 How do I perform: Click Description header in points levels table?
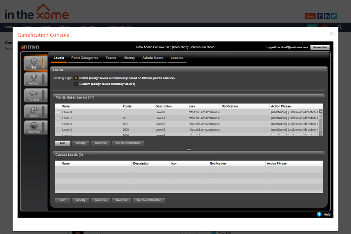(x=170, y=106)
